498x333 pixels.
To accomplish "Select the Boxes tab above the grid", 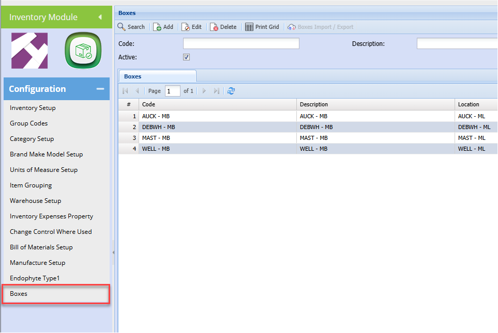I will point(133,76).
